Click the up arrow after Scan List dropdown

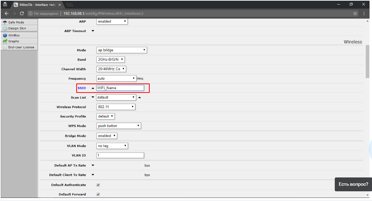(140, 97)
